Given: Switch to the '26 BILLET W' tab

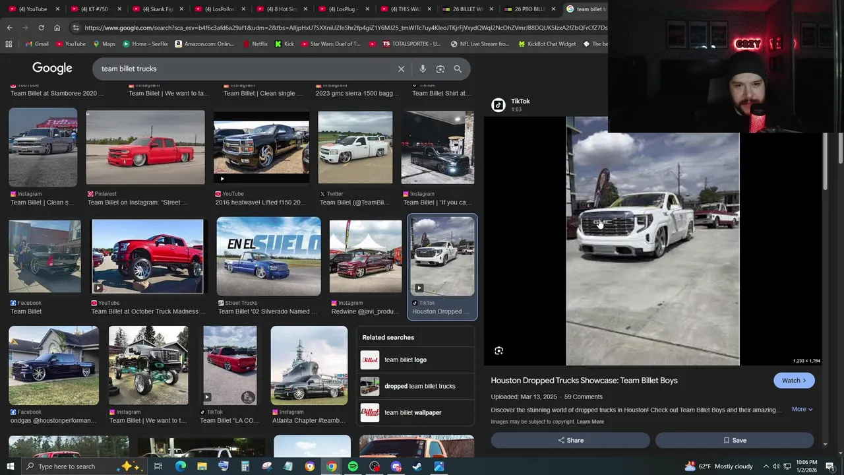Looking at the screenshot, I should 467,9.
